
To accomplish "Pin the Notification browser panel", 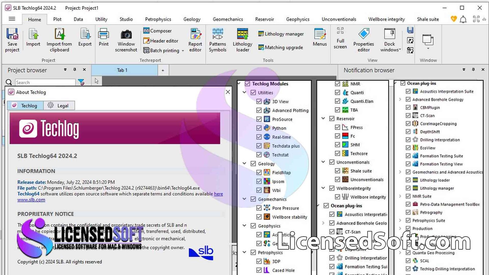I will tap(473, 70).
